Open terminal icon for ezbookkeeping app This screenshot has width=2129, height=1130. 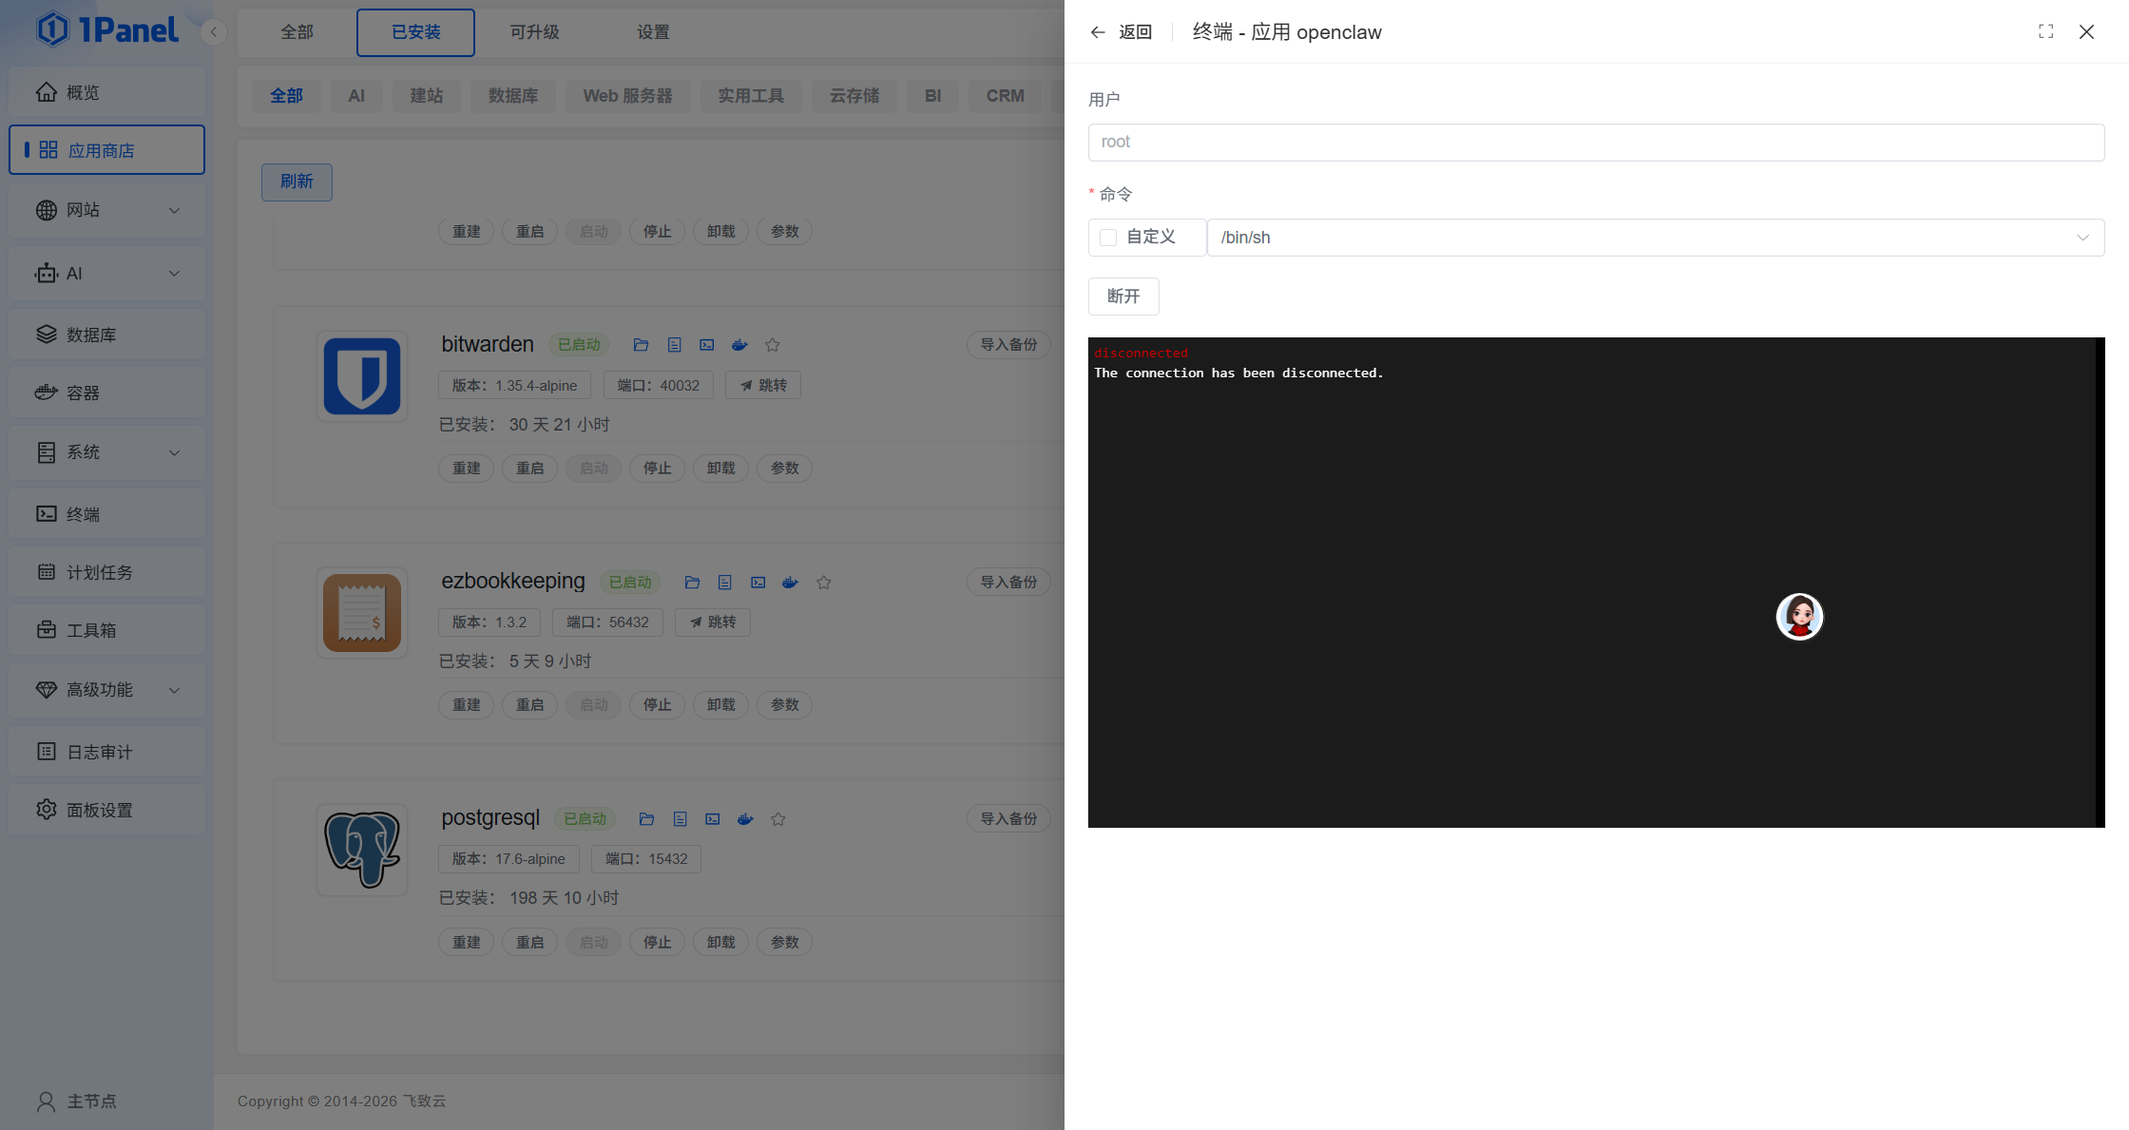point(758,583)
